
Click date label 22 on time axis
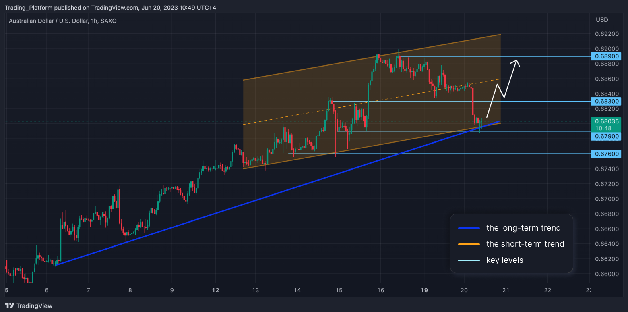547,290
